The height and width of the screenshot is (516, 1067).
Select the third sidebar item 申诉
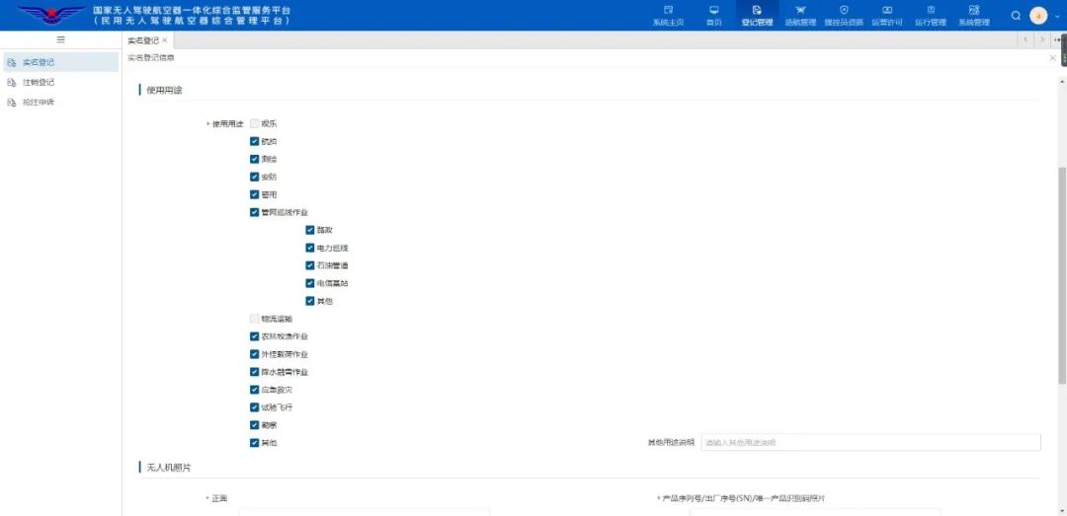(39, 103)
